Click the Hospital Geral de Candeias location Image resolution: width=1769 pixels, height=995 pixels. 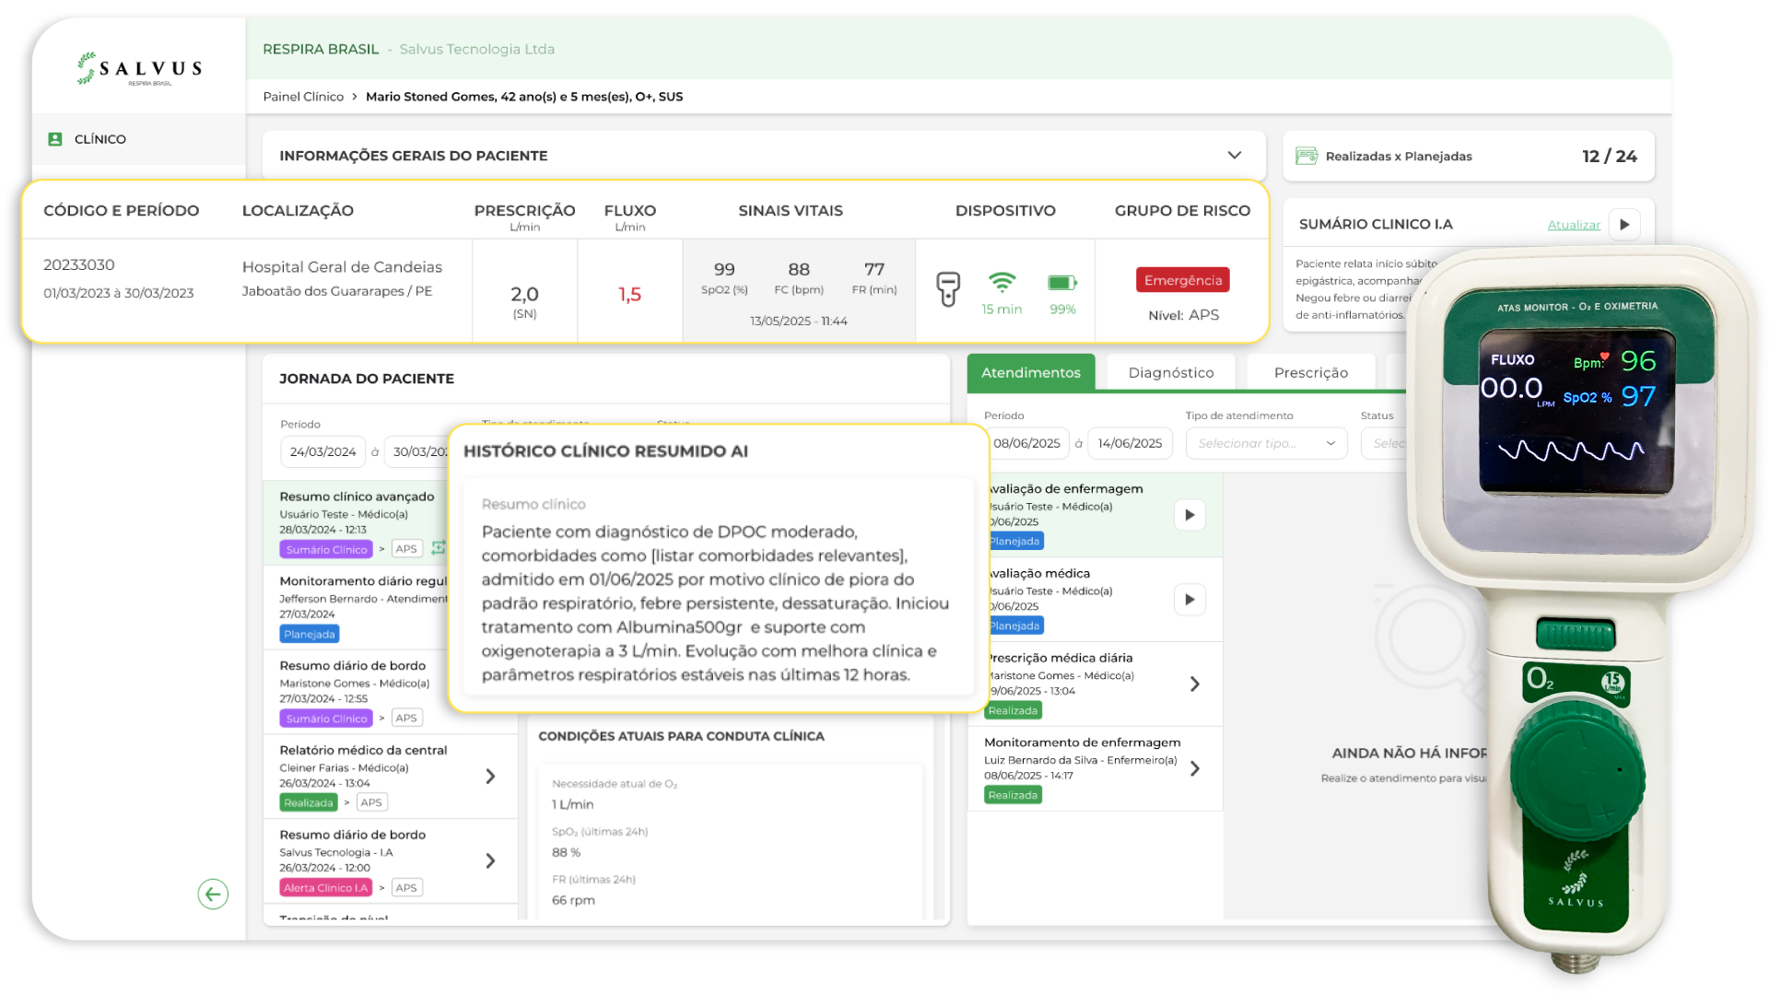coord(342,267)
